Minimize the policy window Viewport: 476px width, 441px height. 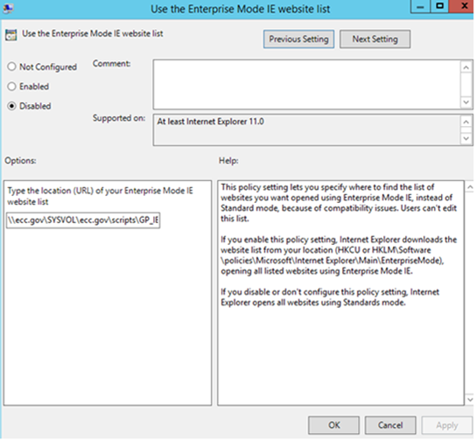(x=420, y=6)
